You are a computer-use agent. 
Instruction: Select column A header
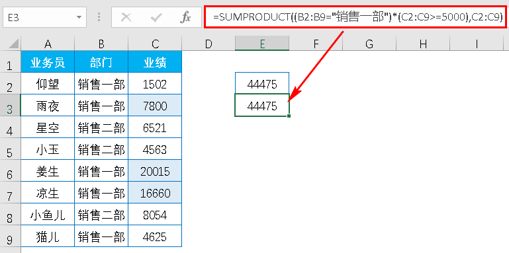point(48,44)
